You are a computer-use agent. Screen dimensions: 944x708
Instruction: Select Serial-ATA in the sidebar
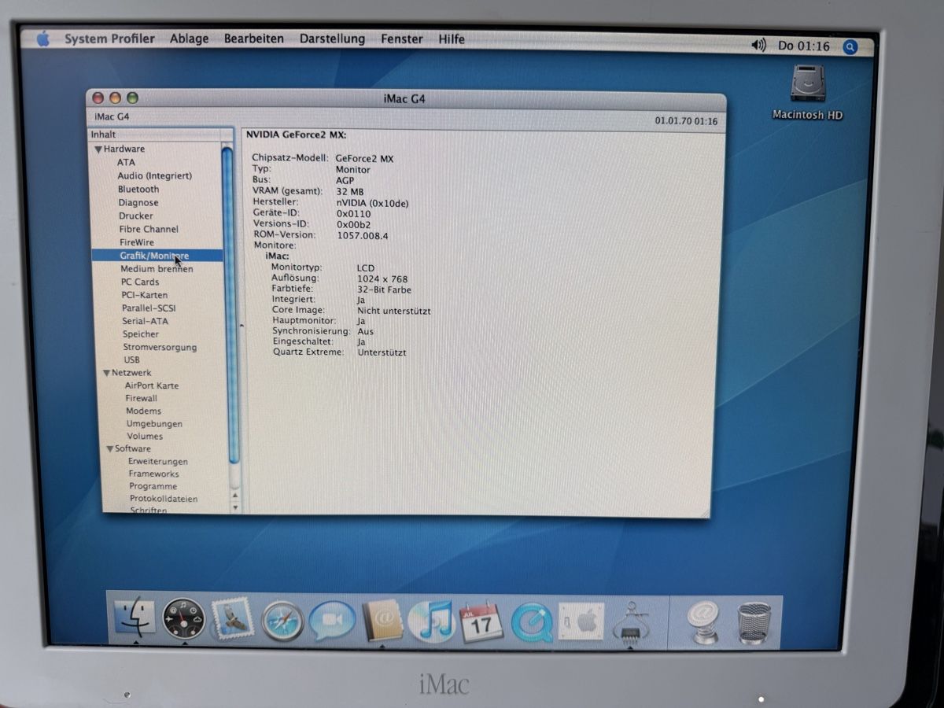[146, 321]
